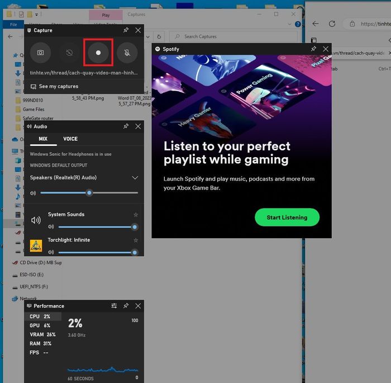Open File Explorer help icon
Image resolution: width=391 pixels, height=383 pixels.
coord(298,24)
